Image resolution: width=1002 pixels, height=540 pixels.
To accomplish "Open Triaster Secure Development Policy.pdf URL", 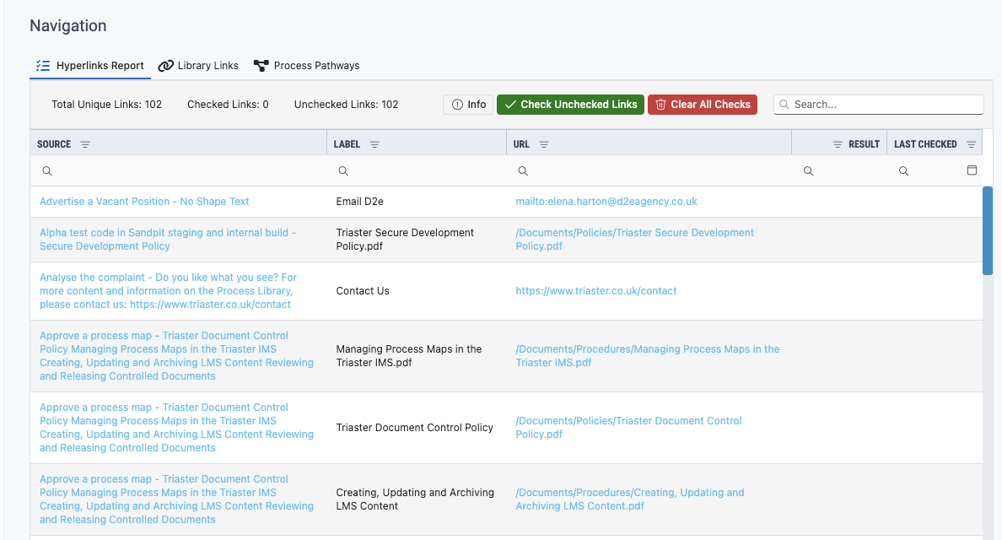I will coord(634,240).
